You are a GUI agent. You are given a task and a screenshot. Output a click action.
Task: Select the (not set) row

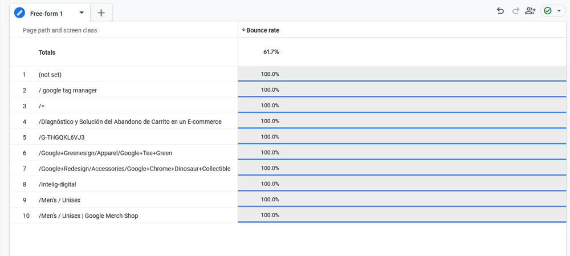(50, 75)
